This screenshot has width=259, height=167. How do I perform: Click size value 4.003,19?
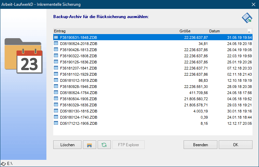tap(201, 111)
